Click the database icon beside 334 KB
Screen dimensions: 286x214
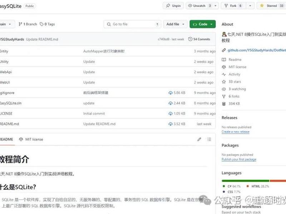(x=224, y=103)
